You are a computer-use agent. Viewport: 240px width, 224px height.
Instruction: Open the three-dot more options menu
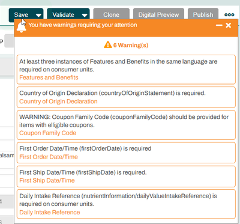[229, 14]
